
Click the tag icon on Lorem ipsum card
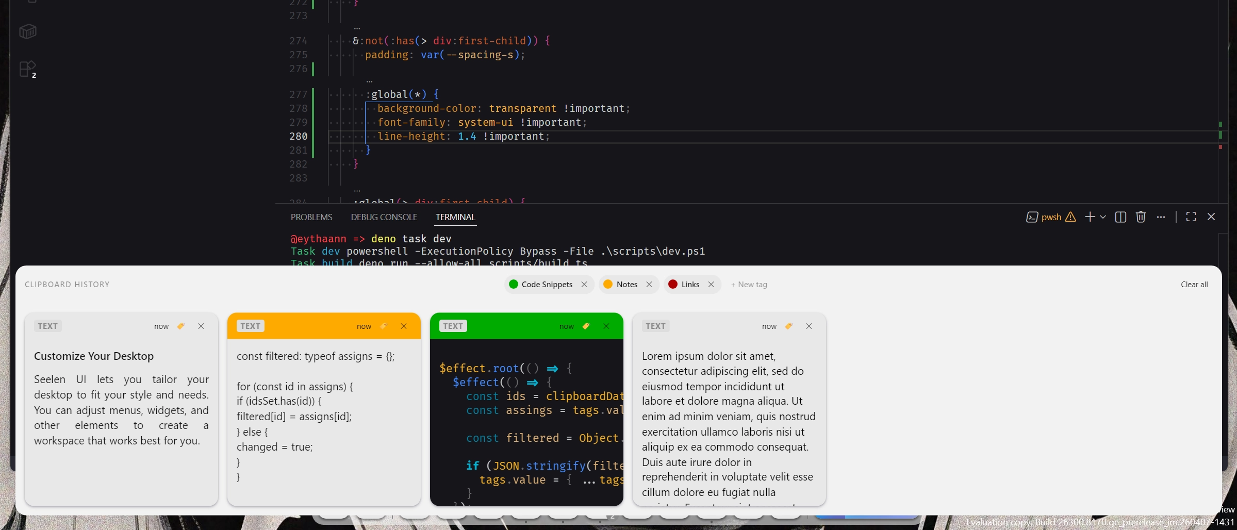789,326
